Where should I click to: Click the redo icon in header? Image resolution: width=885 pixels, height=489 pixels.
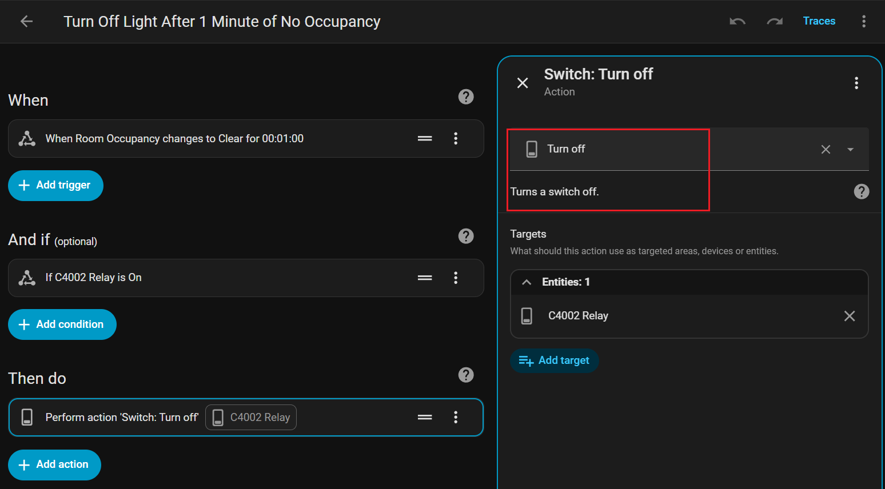[774, 22]
